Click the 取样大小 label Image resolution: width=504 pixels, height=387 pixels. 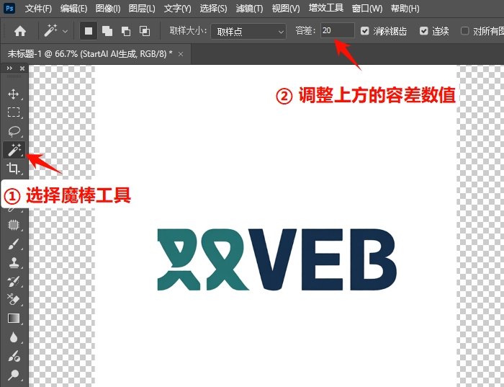click(188, 31)
